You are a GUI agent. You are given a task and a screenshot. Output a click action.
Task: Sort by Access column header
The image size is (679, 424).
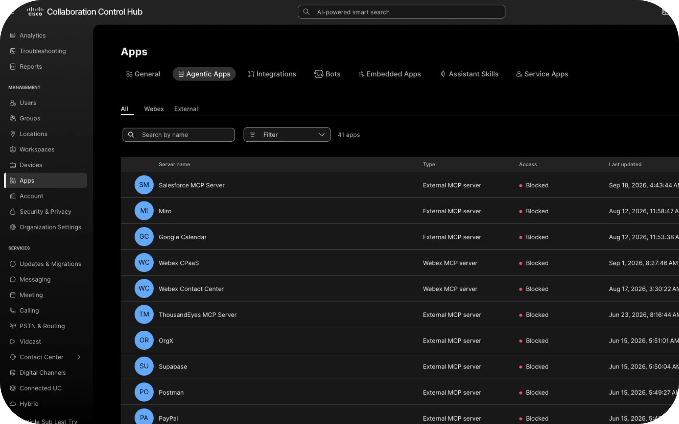[x=528, y=165]
